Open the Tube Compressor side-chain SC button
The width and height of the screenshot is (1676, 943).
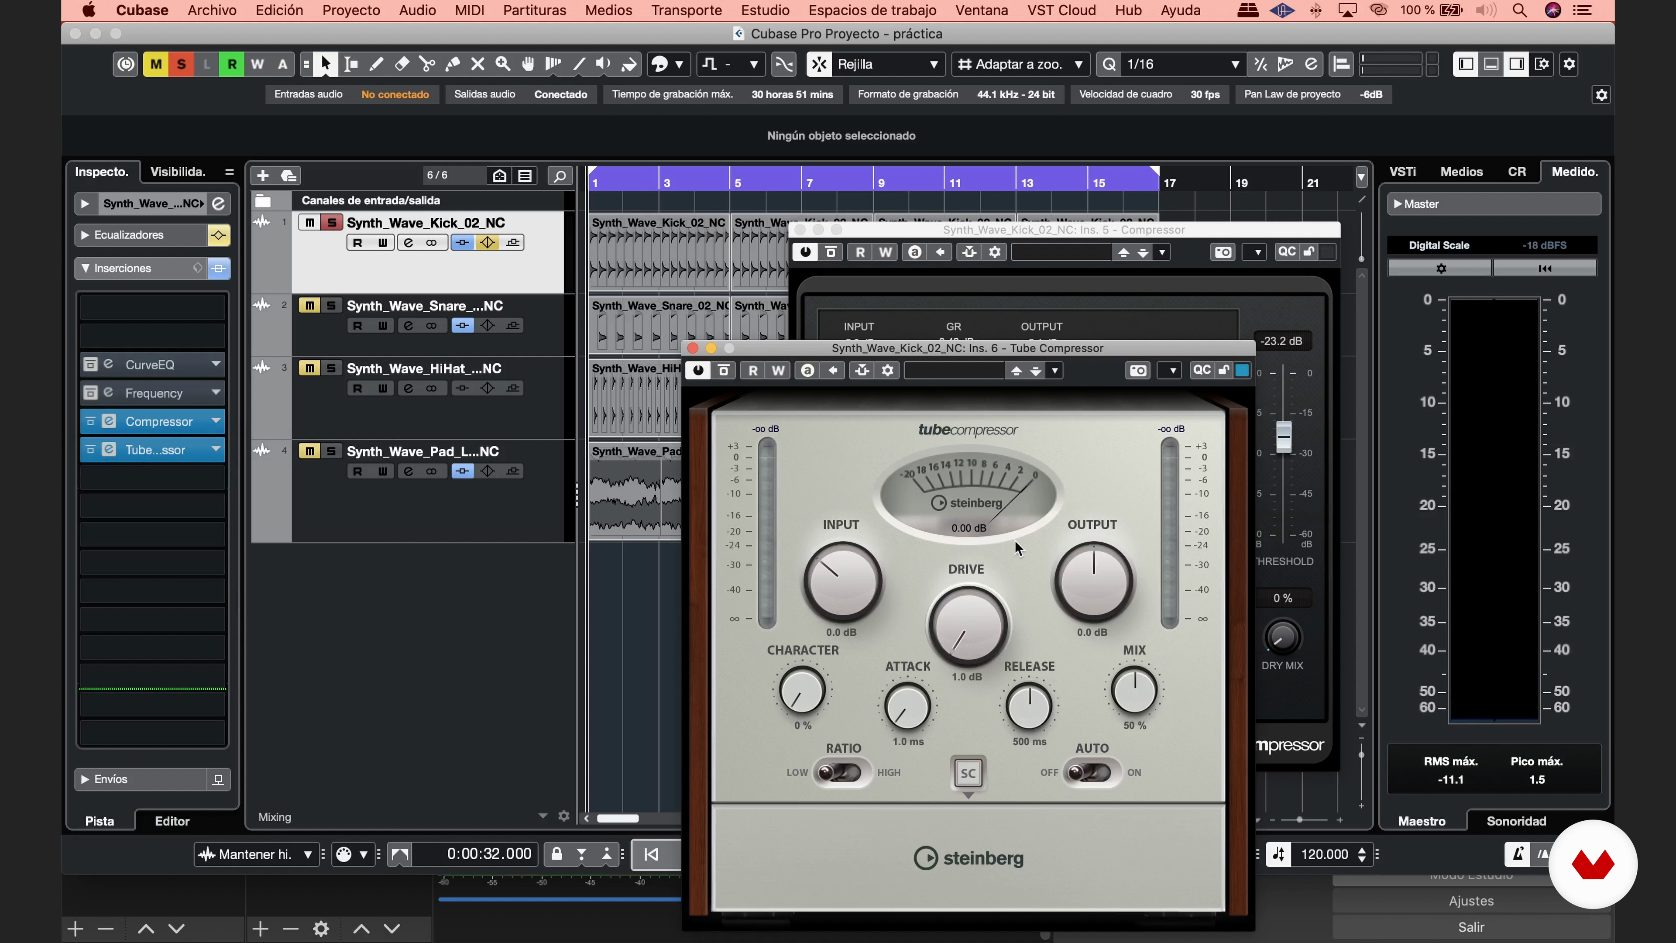pos(968,773)
